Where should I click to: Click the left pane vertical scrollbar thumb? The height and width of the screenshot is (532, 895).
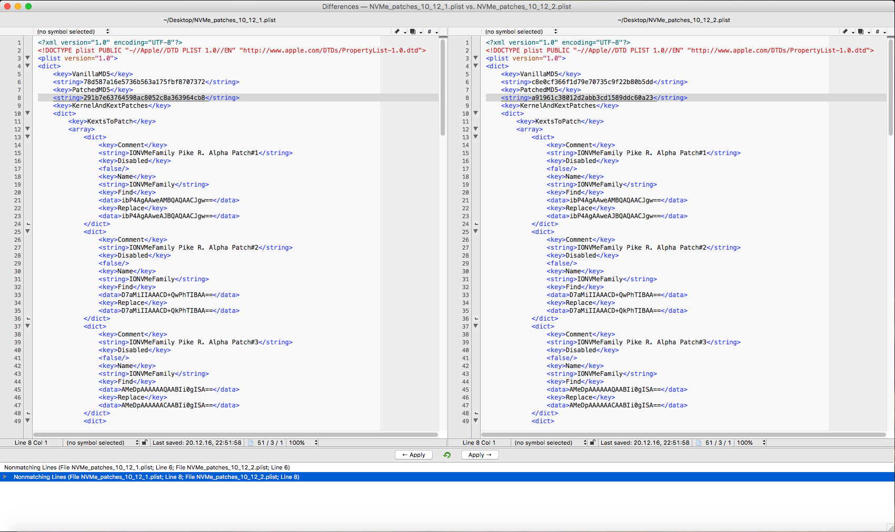(x=443, y=87)
